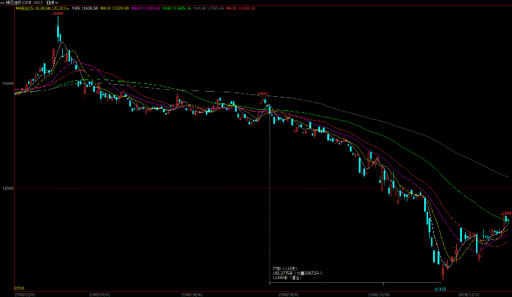Viewport: 512px width, 297px height.
Task: Click the 2008/08/01 date axis label
Action: click(288, 294)
